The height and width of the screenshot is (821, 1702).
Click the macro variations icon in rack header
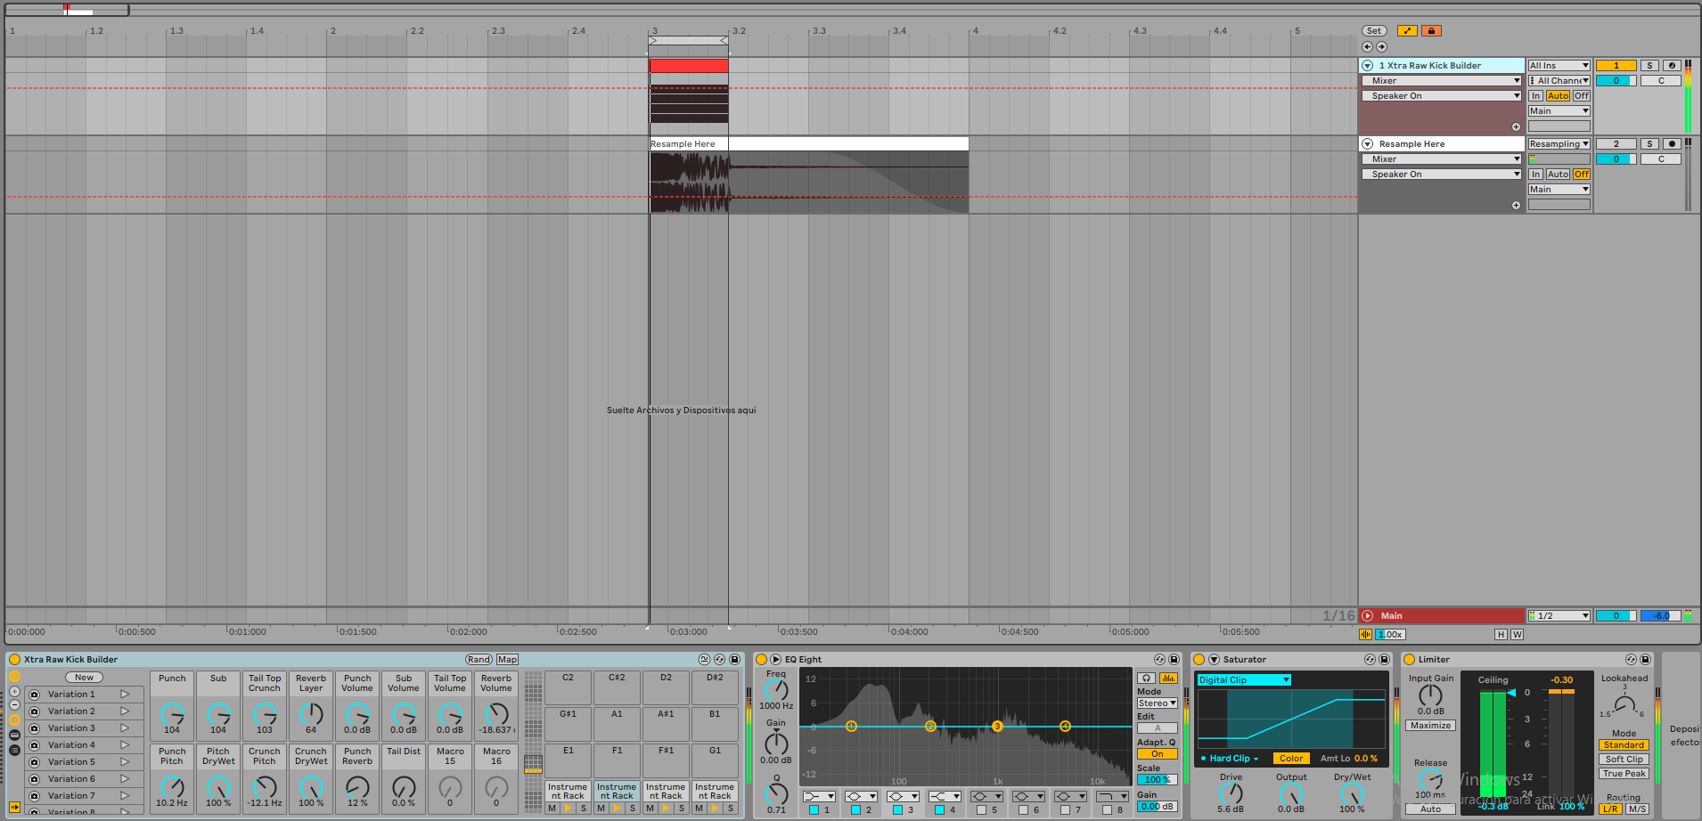pyautogui.click(x=704, y=660)
